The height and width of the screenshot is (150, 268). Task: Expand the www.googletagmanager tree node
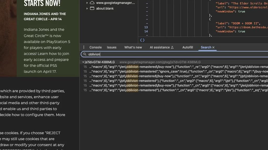click(x=87, y=3)
